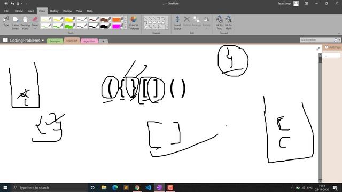Open the Rotate menu
The width and height of the screenshot is (342, 192).
206,22
